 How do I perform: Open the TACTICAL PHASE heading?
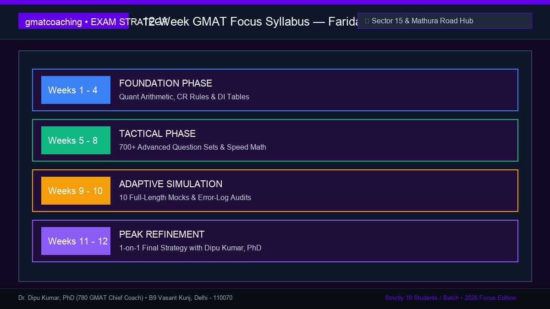click(157, 134)
